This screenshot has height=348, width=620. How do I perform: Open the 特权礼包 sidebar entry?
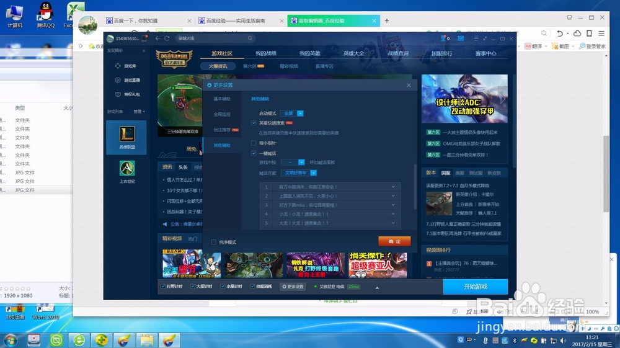(127, 94)
